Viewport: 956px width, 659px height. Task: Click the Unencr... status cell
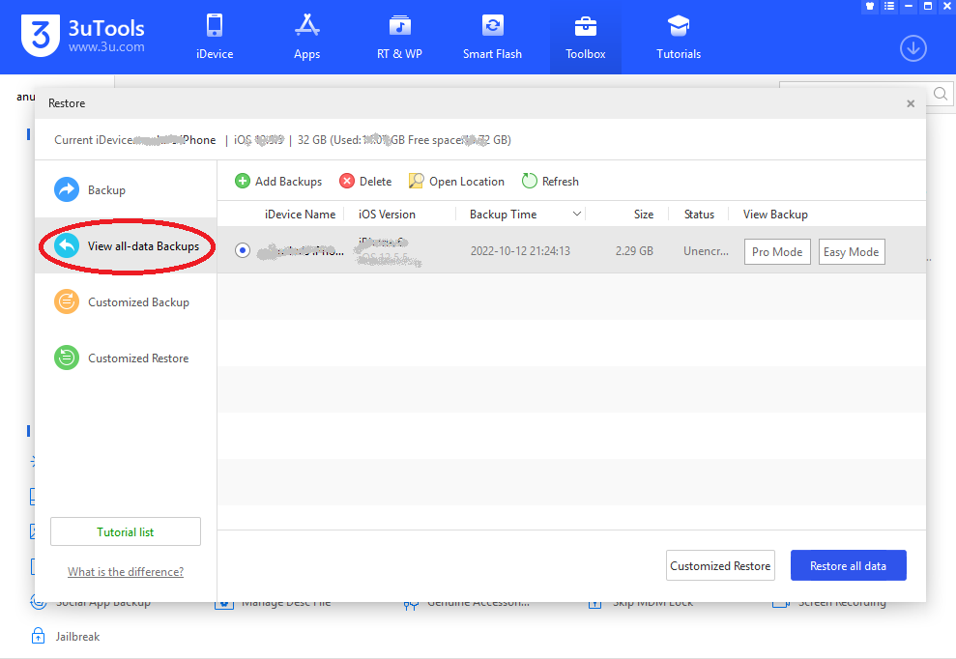pos(706,251)
